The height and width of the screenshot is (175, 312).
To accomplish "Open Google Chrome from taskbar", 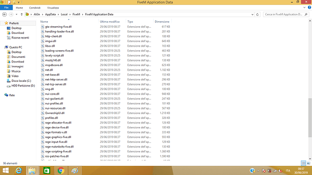I will point(61,170).
